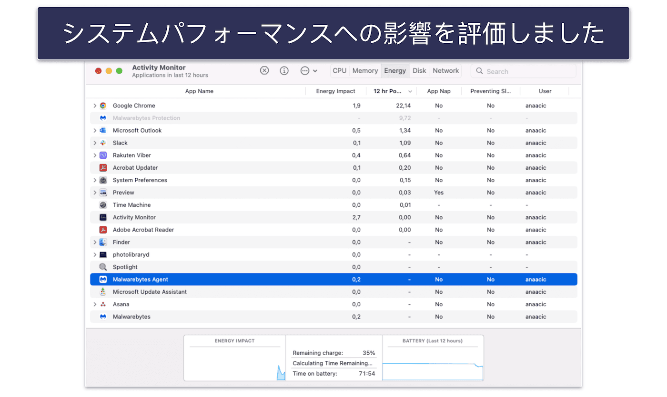
Task: Click the process info (i) toolbar icon
Action: 284,71
